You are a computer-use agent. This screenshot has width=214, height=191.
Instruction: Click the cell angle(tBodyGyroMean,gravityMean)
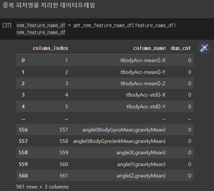coord(124,130)
